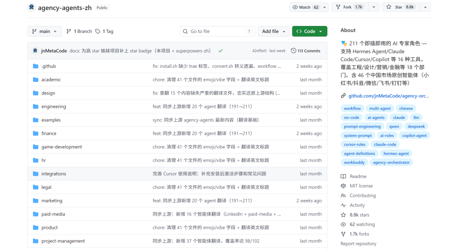Select the workbuddy topic tag

[x=354, y=162]
